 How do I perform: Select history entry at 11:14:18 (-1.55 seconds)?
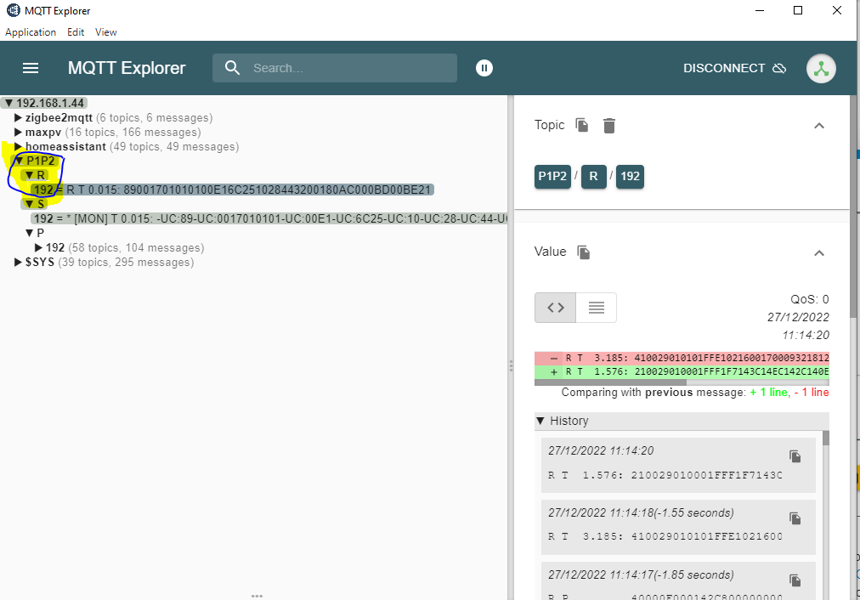[x=678, y=527]
